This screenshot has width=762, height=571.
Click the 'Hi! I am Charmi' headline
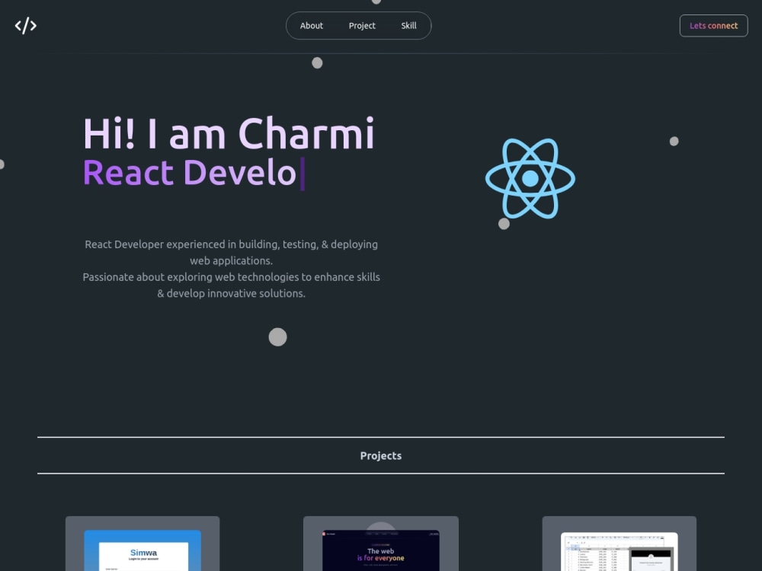coord(229,134)
